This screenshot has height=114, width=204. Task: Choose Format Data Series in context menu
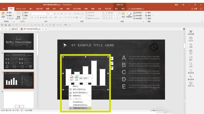point(80,108)
